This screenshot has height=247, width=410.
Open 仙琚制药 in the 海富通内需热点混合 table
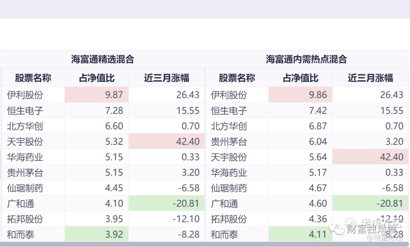click(x=229, y=188)
